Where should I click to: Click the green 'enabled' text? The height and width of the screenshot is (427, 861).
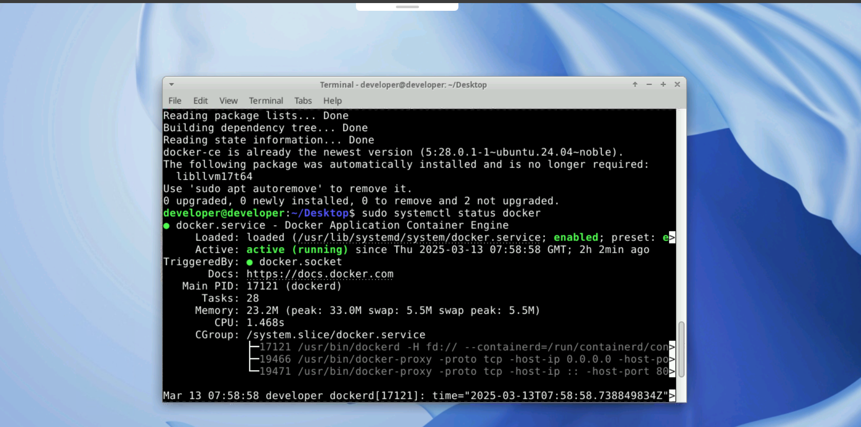click(x=576, y=237)
